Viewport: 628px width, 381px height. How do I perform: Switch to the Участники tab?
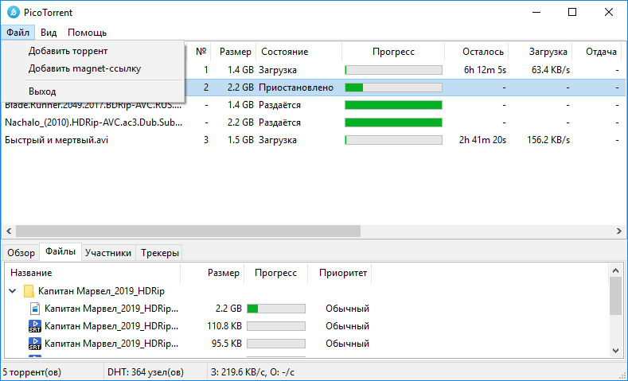108,253
